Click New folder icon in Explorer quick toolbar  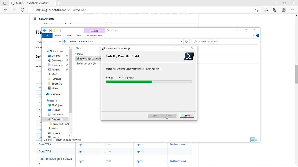point(54,30)
